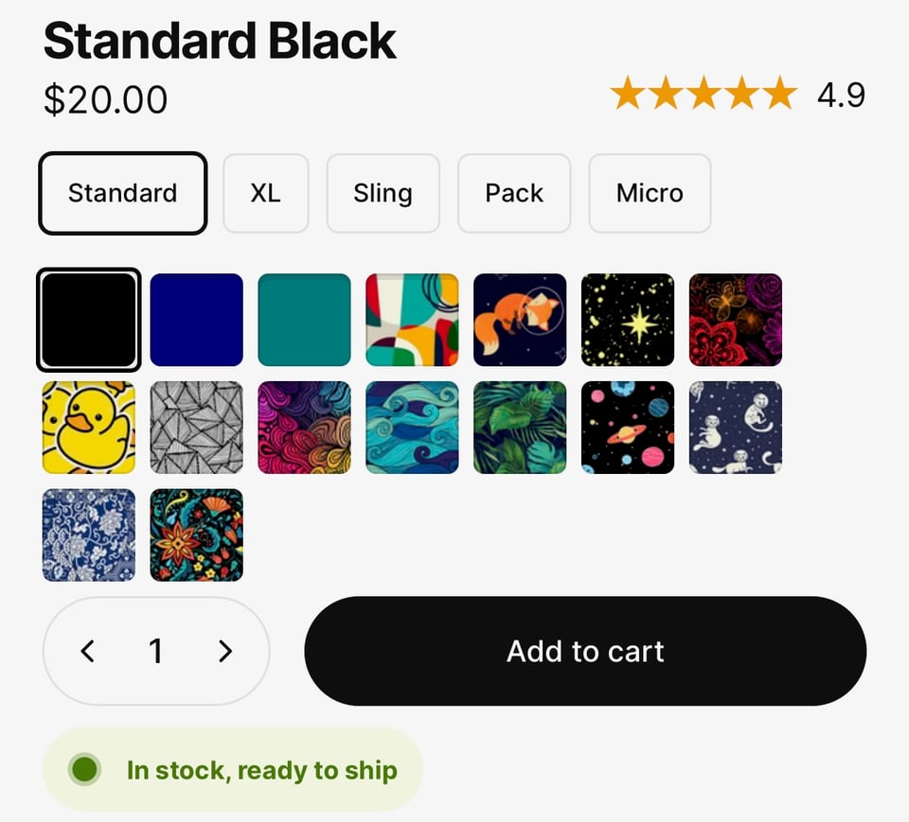The image size is (909, 822).
Task: Select the Pack option
Action: 514,193
